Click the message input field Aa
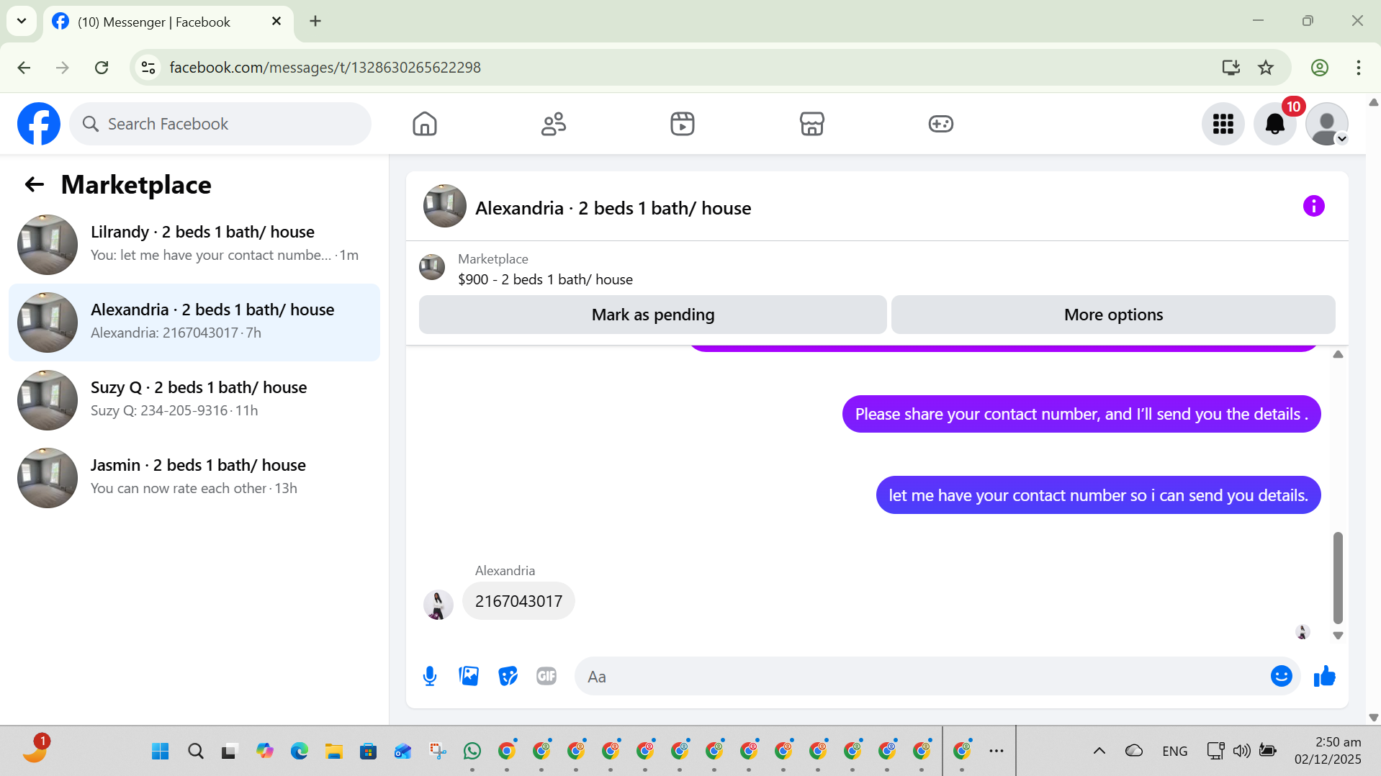1381x776 pixels. point(922,677)
